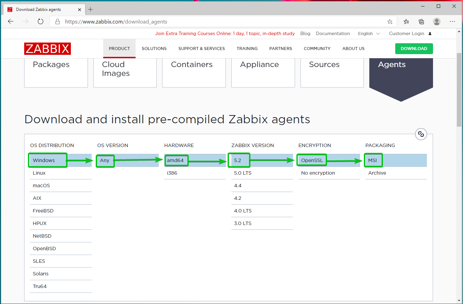
Task: Click the page vertical scrollbar thumb
Action: coord(459,90)
